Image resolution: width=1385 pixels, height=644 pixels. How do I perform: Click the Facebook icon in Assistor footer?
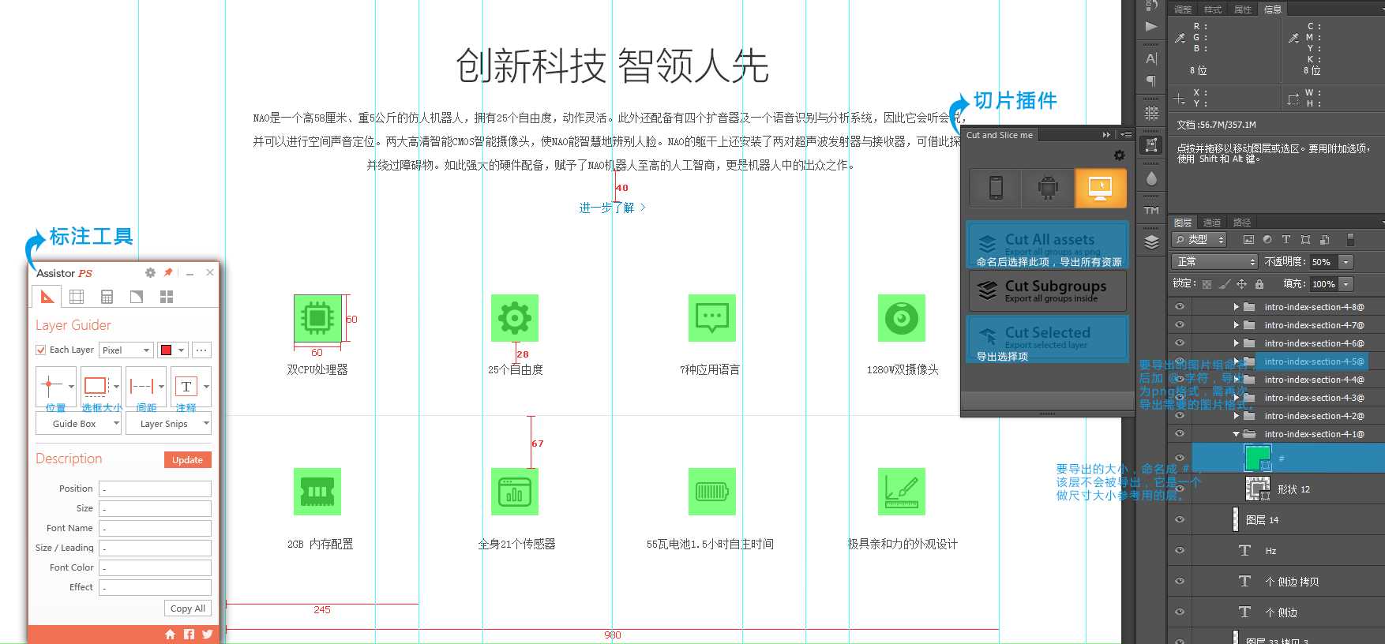coord(189,634)
